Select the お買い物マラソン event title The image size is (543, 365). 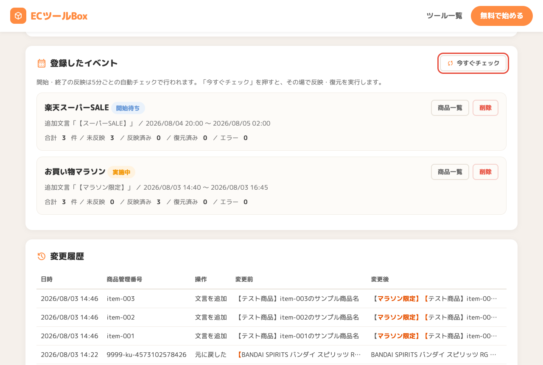click(x=75, y=172)
